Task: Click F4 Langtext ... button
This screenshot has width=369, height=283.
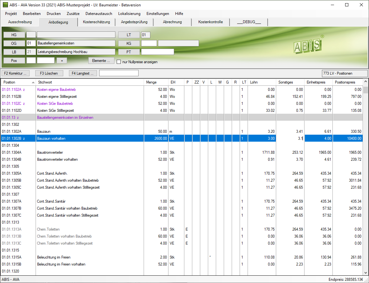Action: pos(83,73)
